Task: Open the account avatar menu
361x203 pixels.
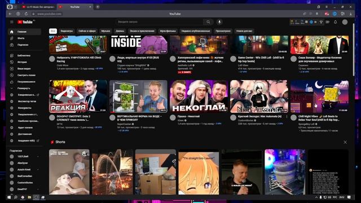Action: [345, 22]
